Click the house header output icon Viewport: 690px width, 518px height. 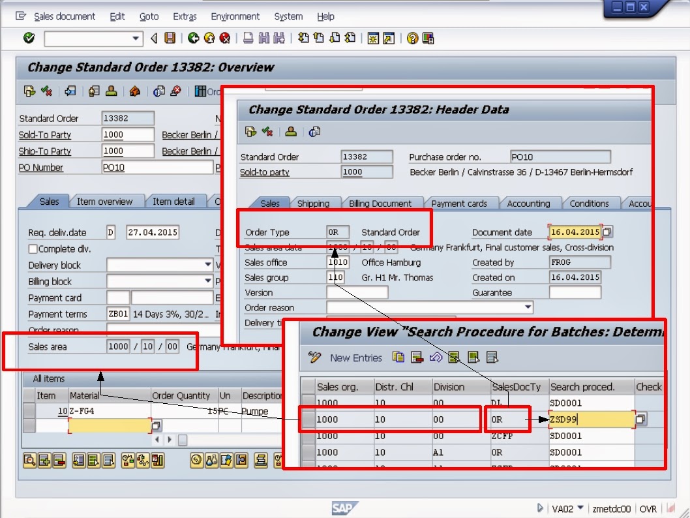[134, 91]
